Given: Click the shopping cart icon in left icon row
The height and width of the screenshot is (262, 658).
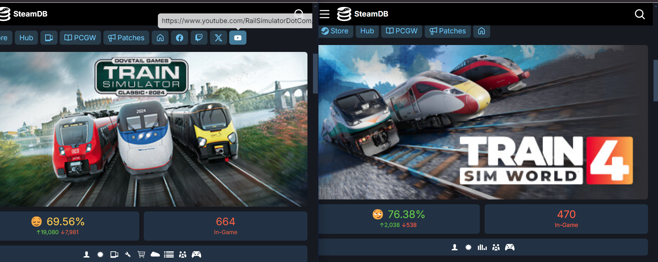Looking at the screenshot, I should click(x=141, y=254).
